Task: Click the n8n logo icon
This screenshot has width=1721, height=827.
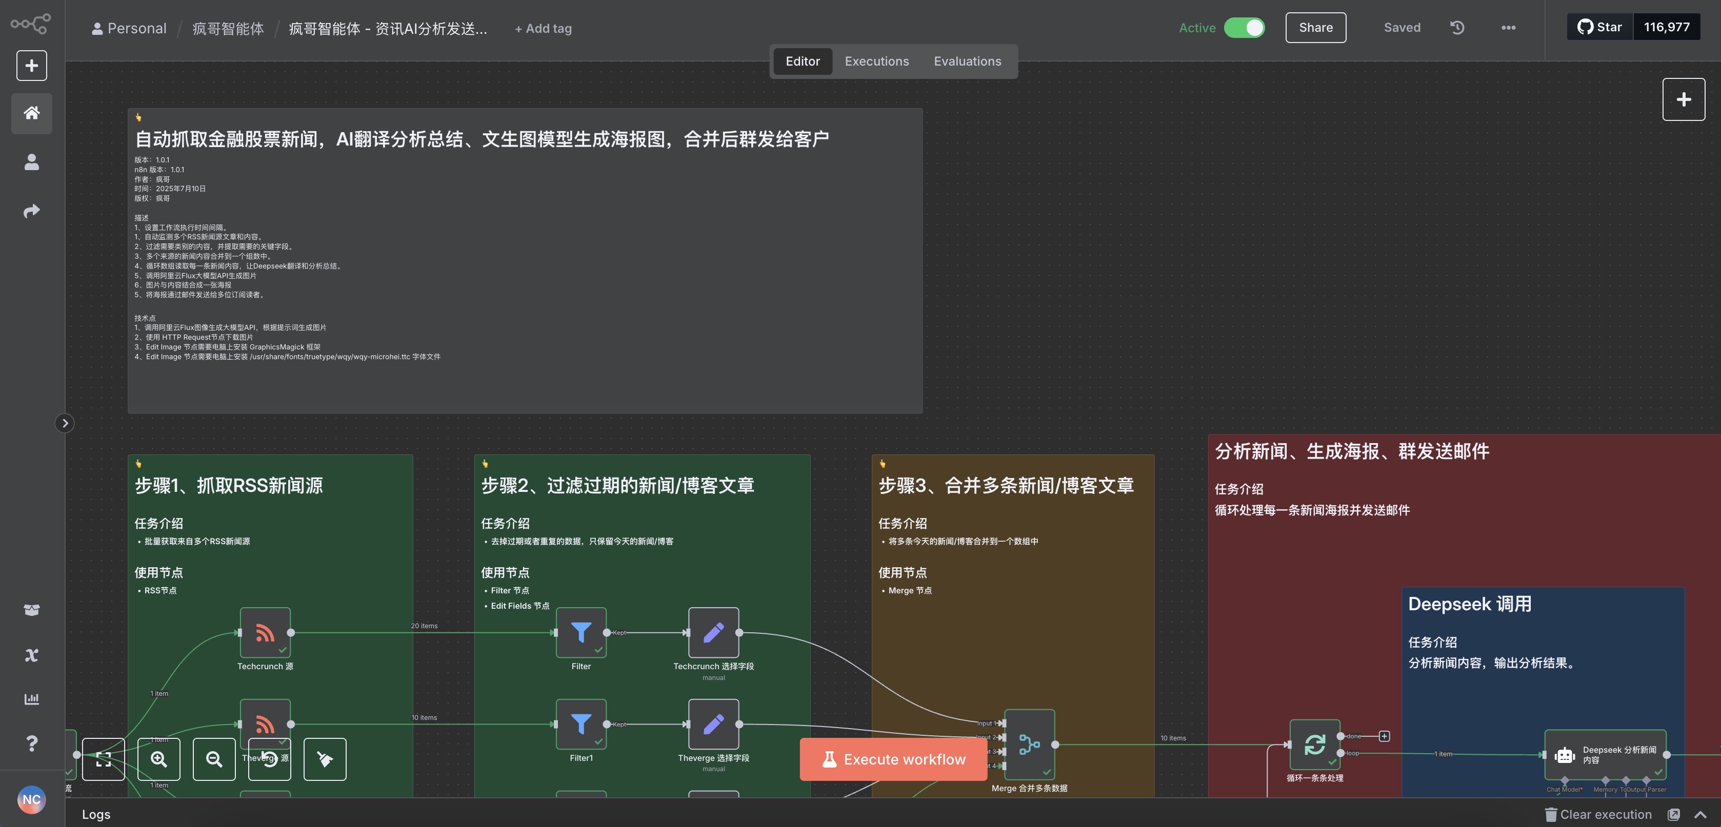Action: pos(31,24)
